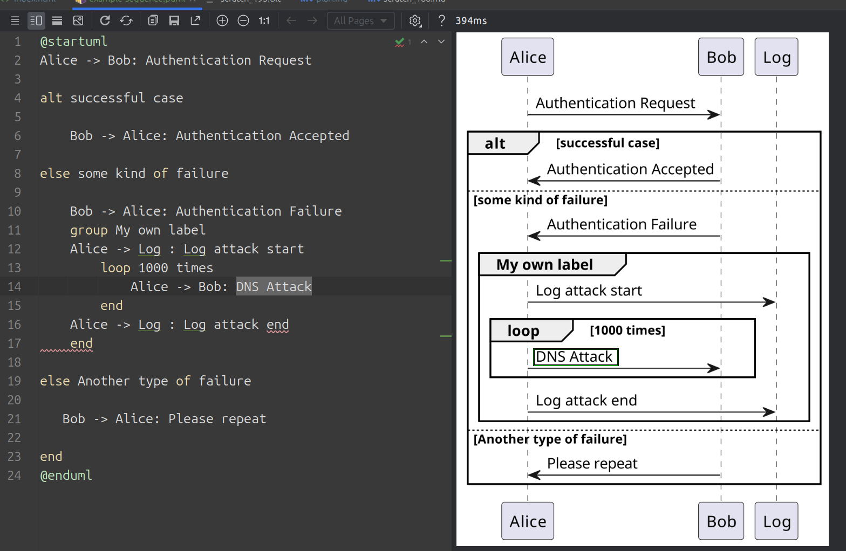
Task: Go to the previous highlighted problem
Action: point(424,42)
